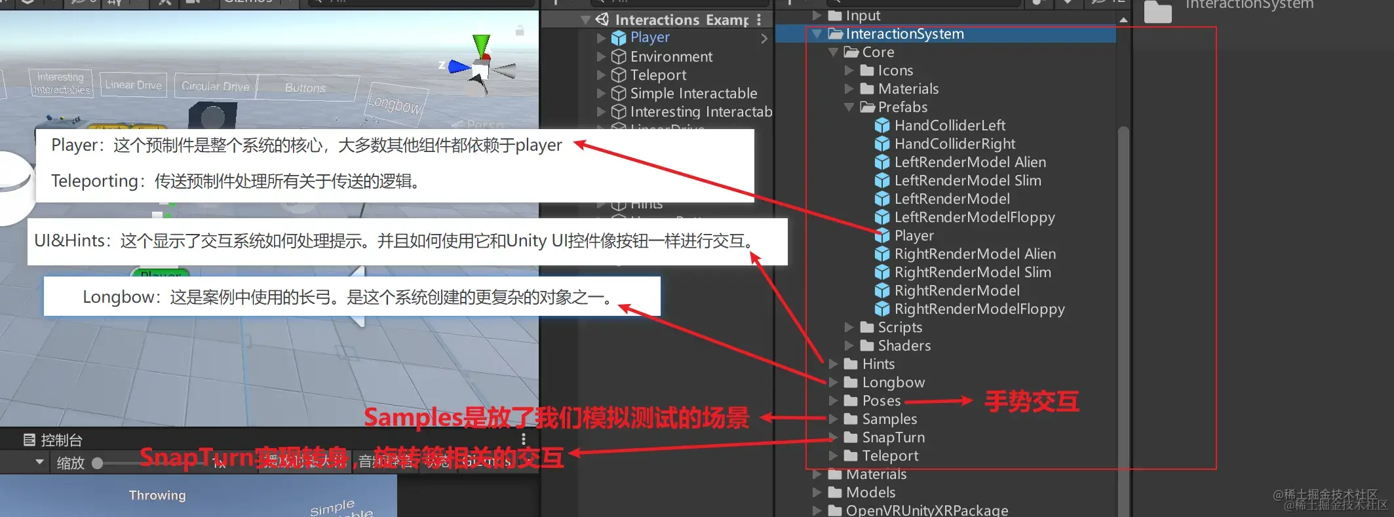Click the Simple Interactable cube icon
The width and height of the screenshot is (1394, 517).
[x=619, y=93]
